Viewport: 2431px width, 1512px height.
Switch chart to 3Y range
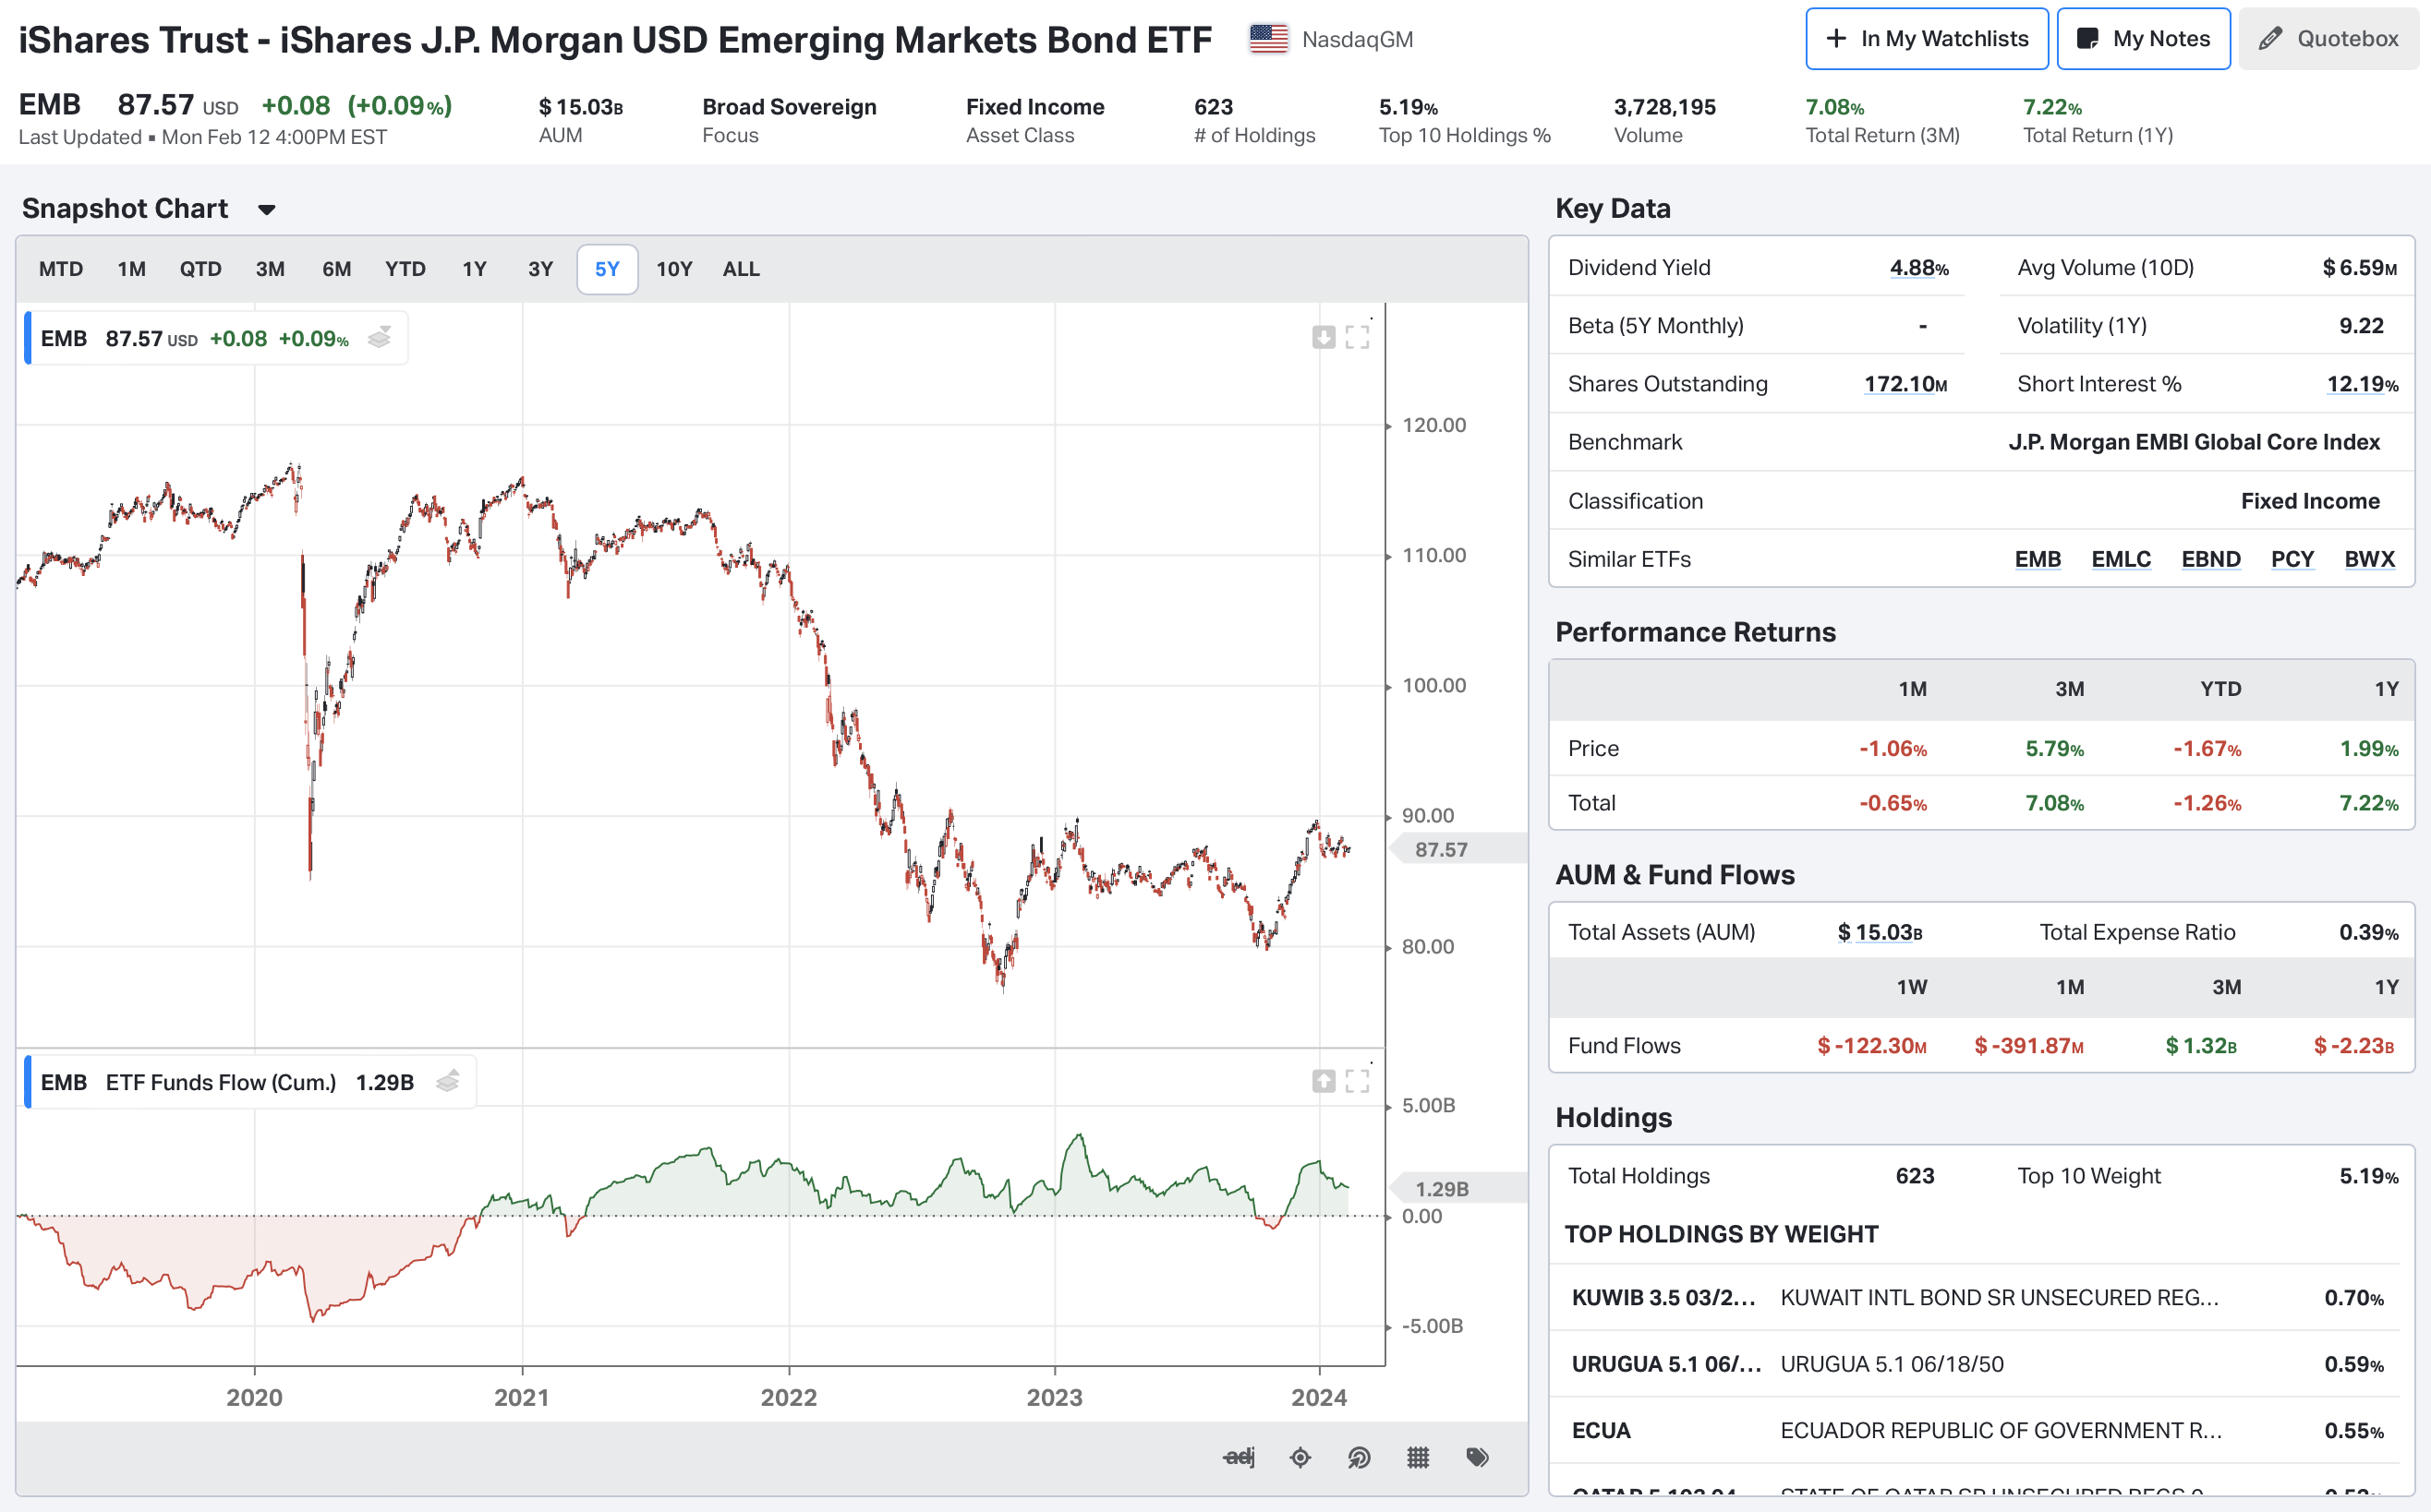click(x=540, y=269)
